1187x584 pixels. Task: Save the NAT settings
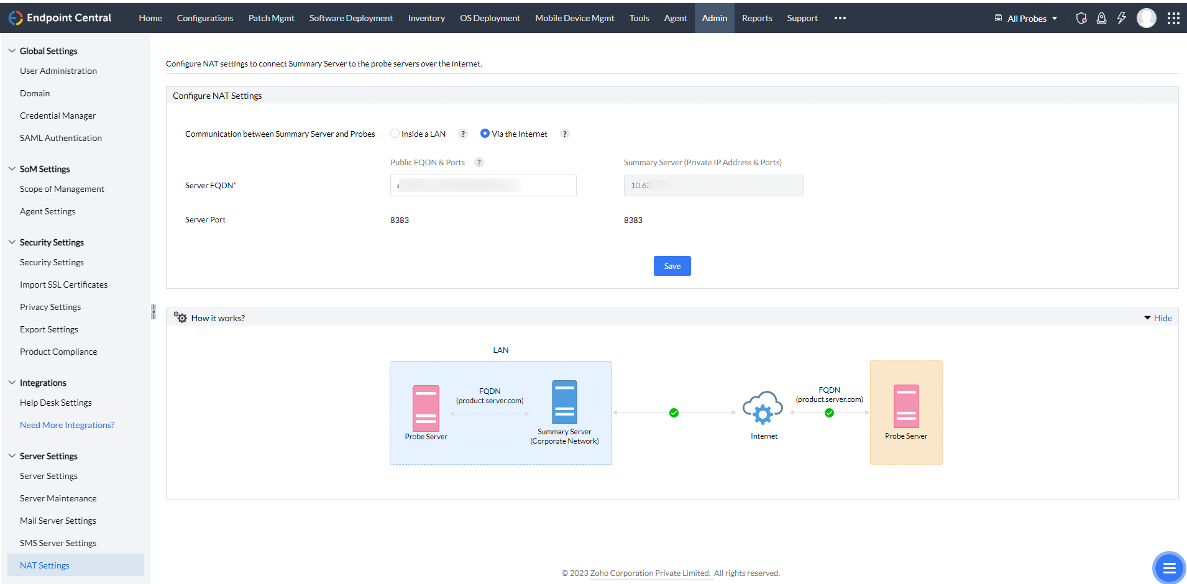coord(672,266)
